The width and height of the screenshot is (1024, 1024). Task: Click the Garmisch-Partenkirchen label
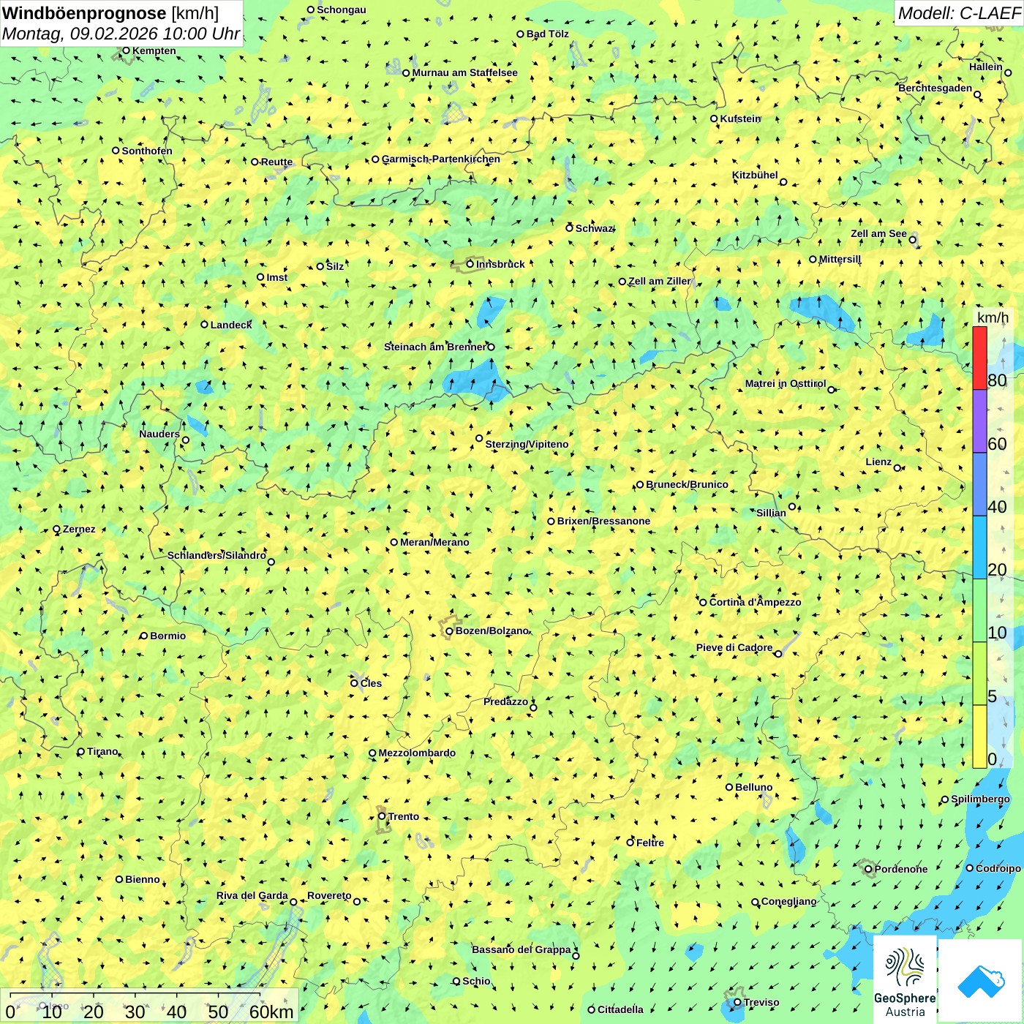(441, 159)
